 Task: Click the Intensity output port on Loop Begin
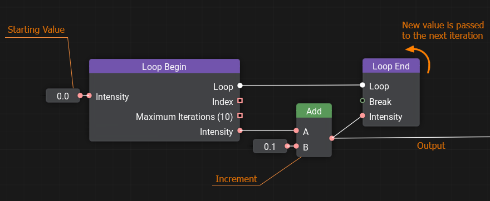[x=239, y=130]
